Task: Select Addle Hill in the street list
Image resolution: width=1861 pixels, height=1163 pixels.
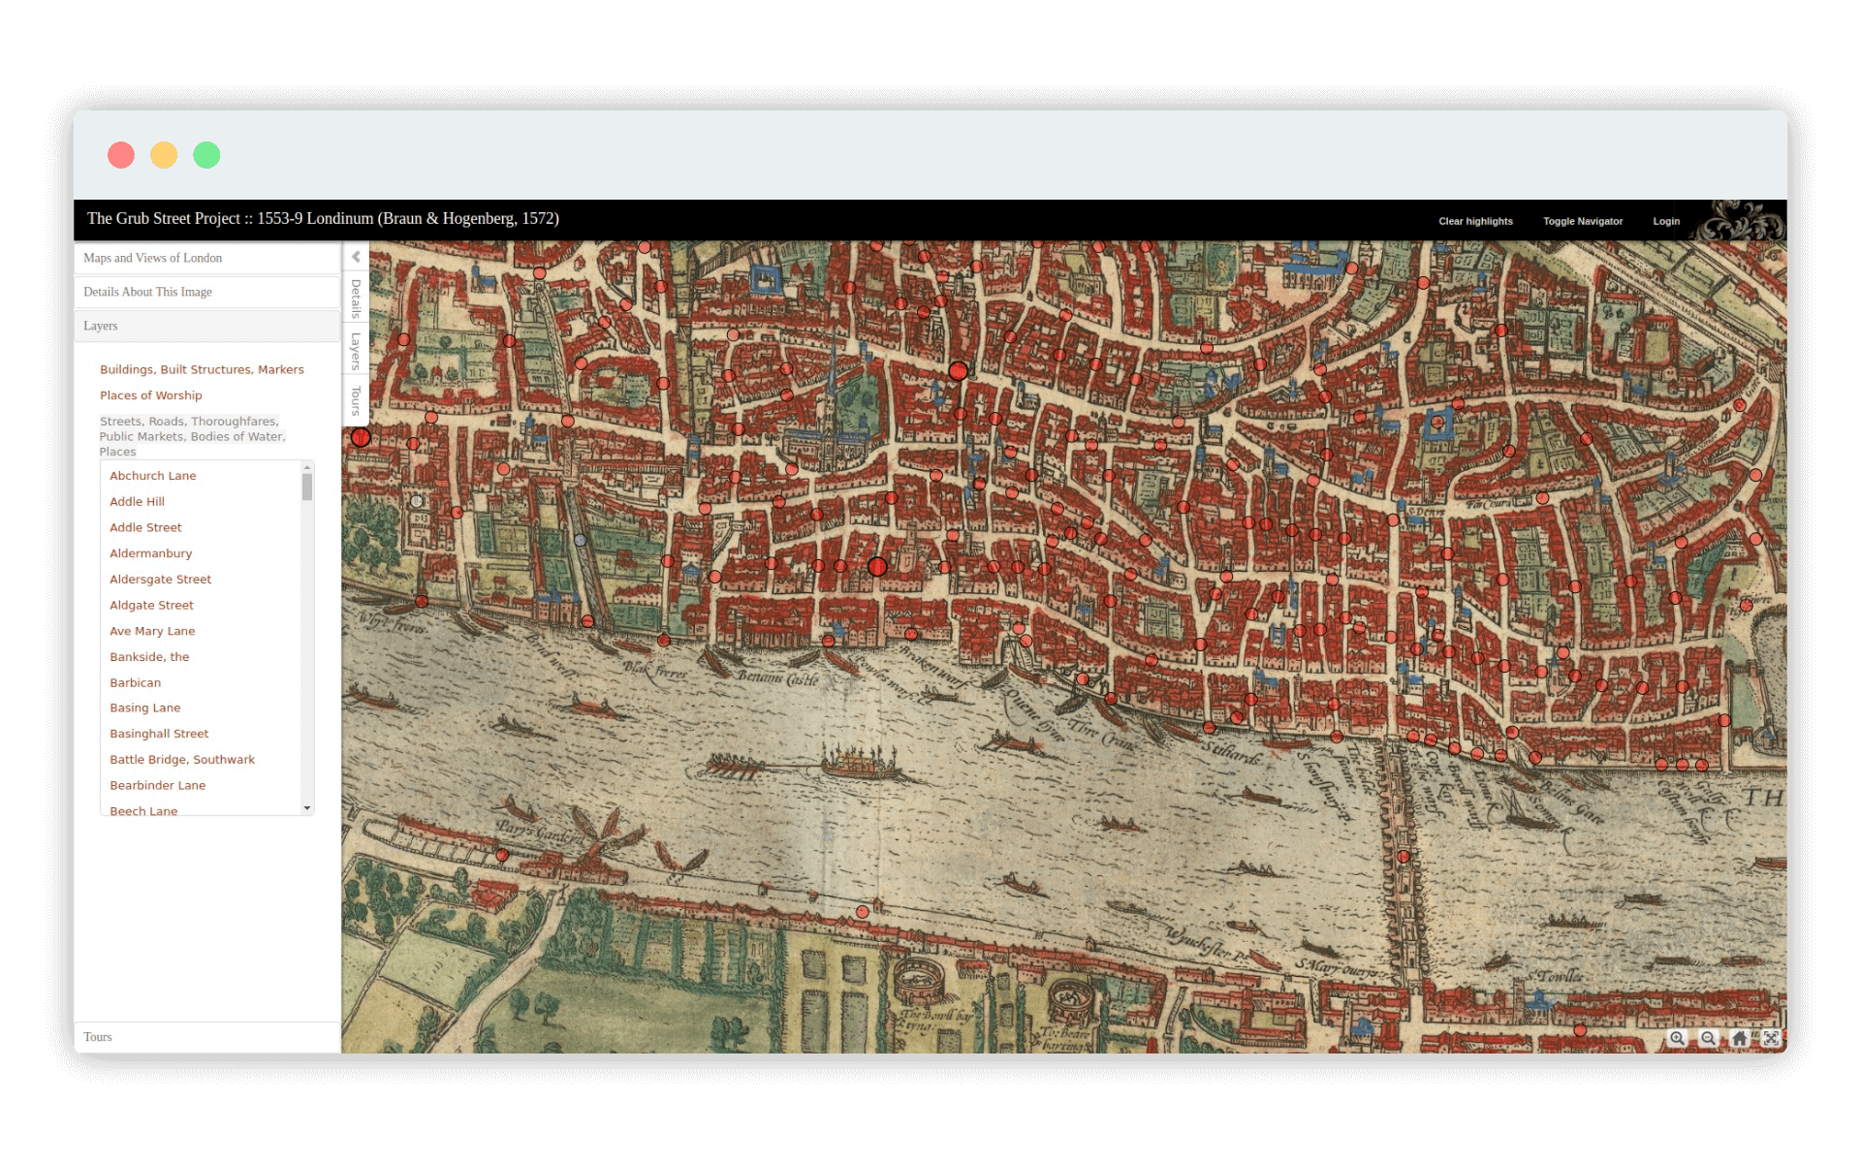Action: 137,502
